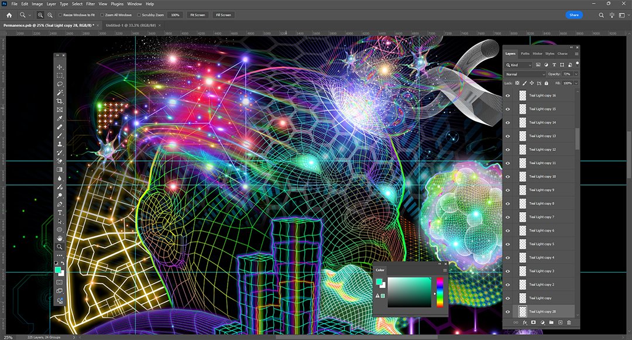
Task: Switch to the Untitled-1 document tab
Action: coord(130,25)
